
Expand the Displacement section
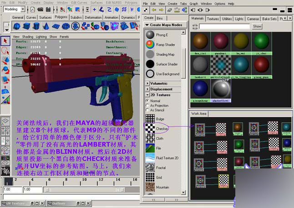[x=147, y=89]
